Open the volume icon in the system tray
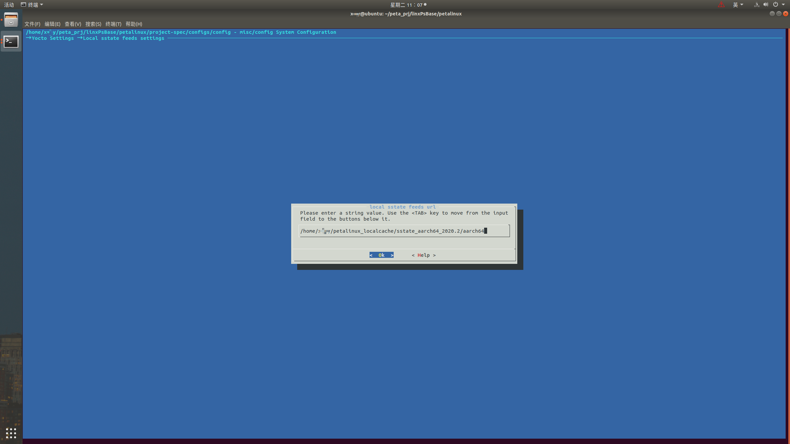 pyautogui.click(x=766, y=4)
